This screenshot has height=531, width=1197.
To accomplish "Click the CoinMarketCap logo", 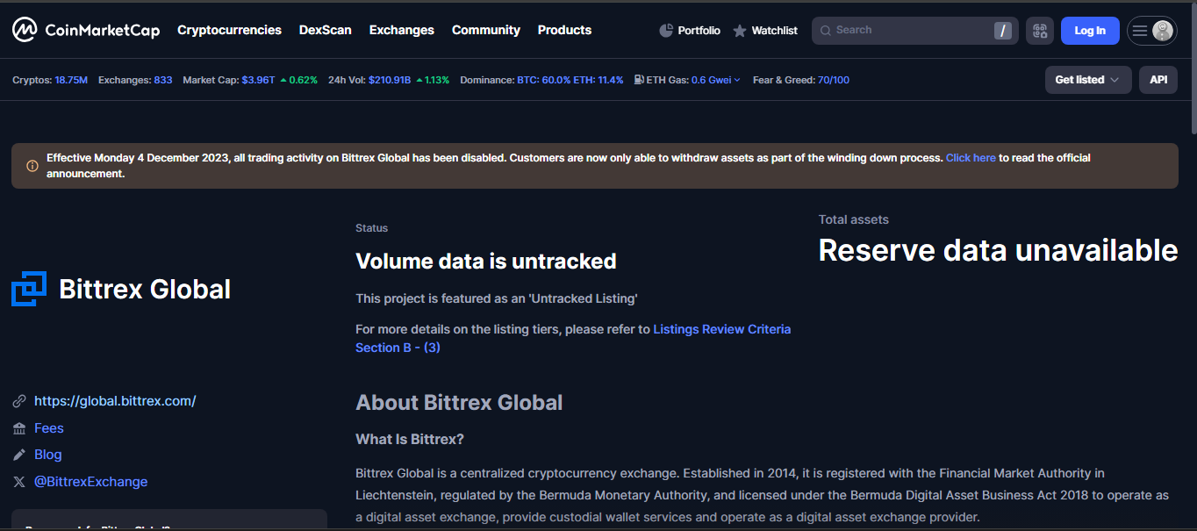I will pos(86,31).
